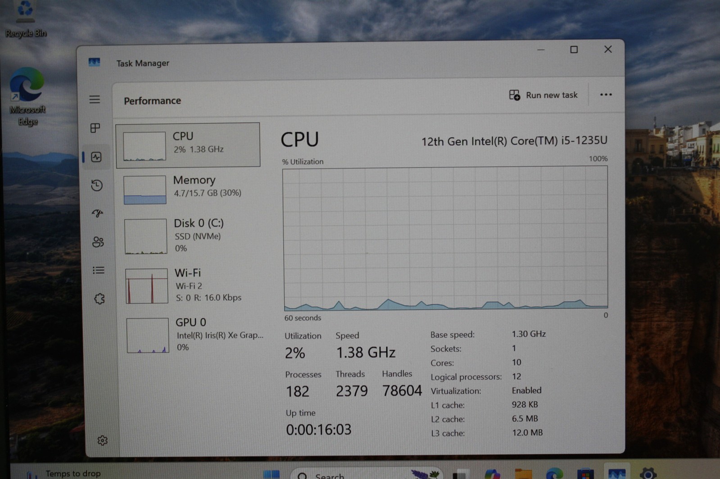This screenshot has height=479, width=720.
Task: Open Task Manager settings gear
Action: [103, 440]
